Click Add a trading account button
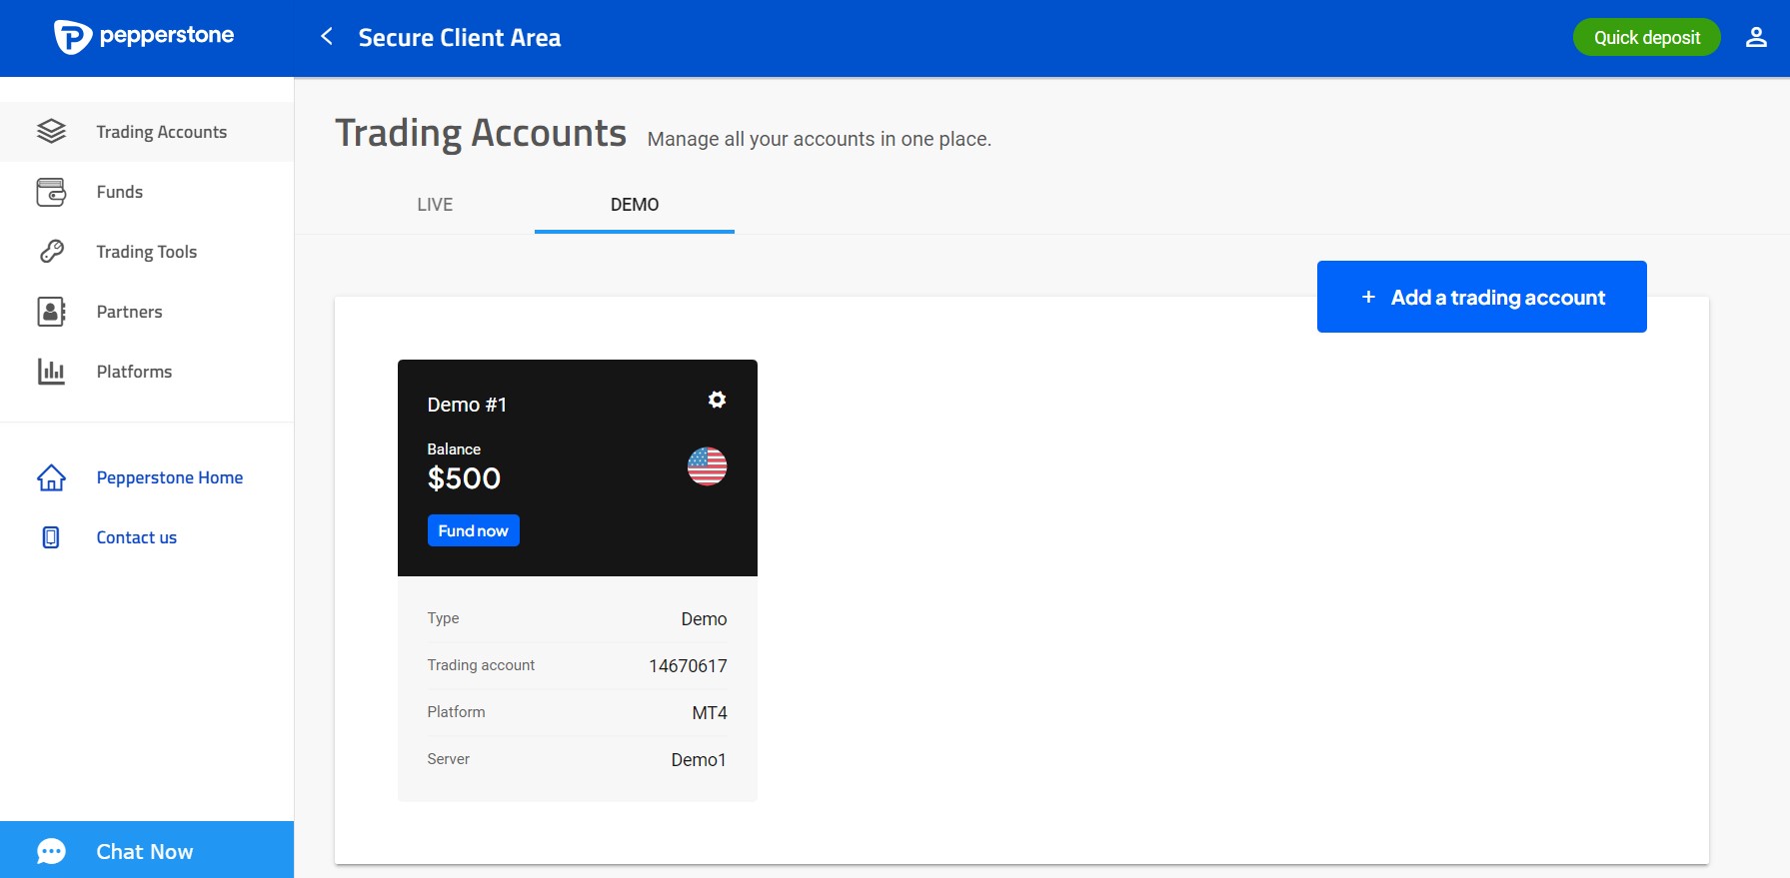Screen dimensions: 1790x878 [x=1481, y=297]
